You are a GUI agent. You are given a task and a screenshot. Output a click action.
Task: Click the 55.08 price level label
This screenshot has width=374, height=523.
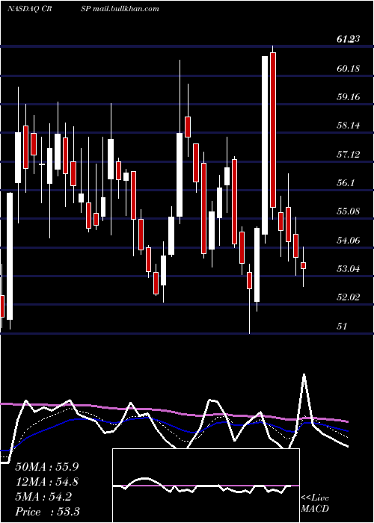point(349,211)
